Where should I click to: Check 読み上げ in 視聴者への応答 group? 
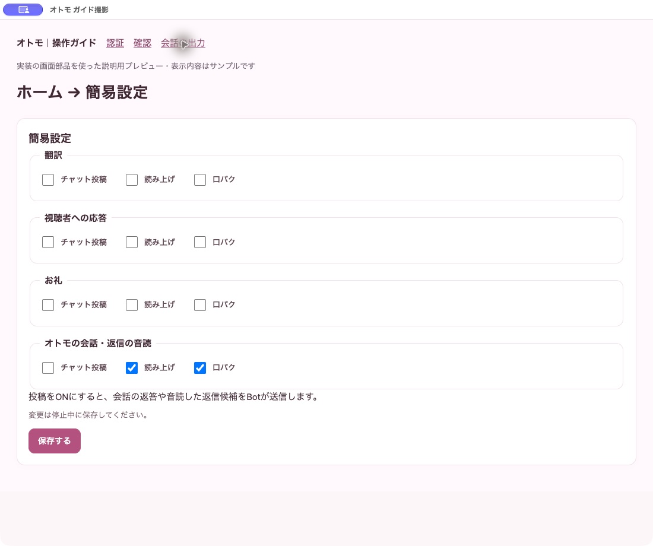coord(132,242)
